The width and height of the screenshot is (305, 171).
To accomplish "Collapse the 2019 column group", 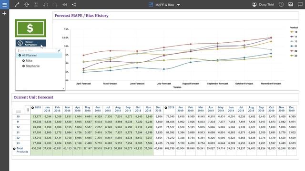I will (166, 108).
